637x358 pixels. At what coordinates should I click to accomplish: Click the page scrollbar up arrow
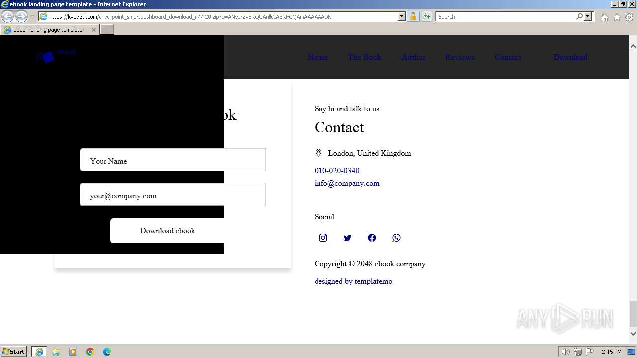[x=633, y=46]
